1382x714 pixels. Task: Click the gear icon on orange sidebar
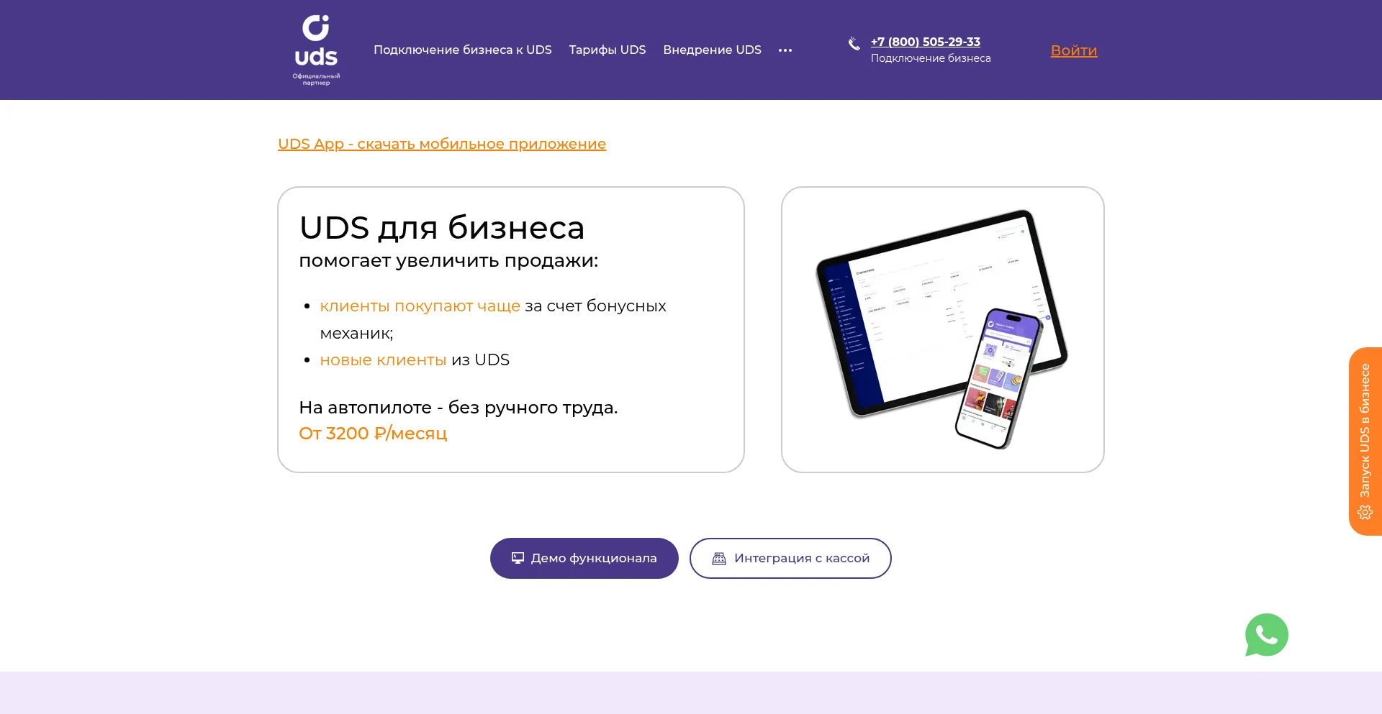(1365, 512)
